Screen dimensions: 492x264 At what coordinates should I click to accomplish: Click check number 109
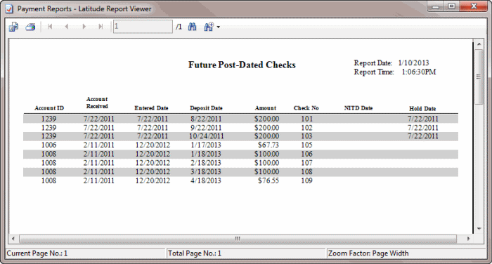(307, 180)
